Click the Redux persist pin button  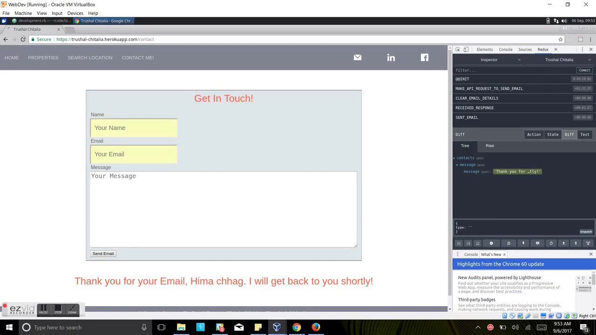(523, 243)
